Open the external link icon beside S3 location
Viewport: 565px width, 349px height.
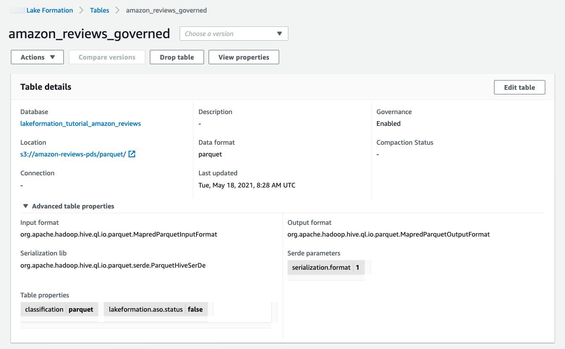[x=132, y=154]
